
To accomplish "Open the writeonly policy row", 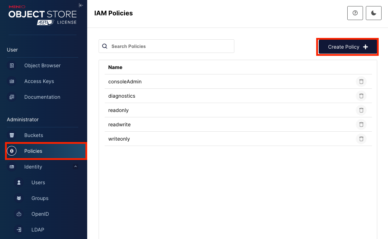I will (238, 139).
